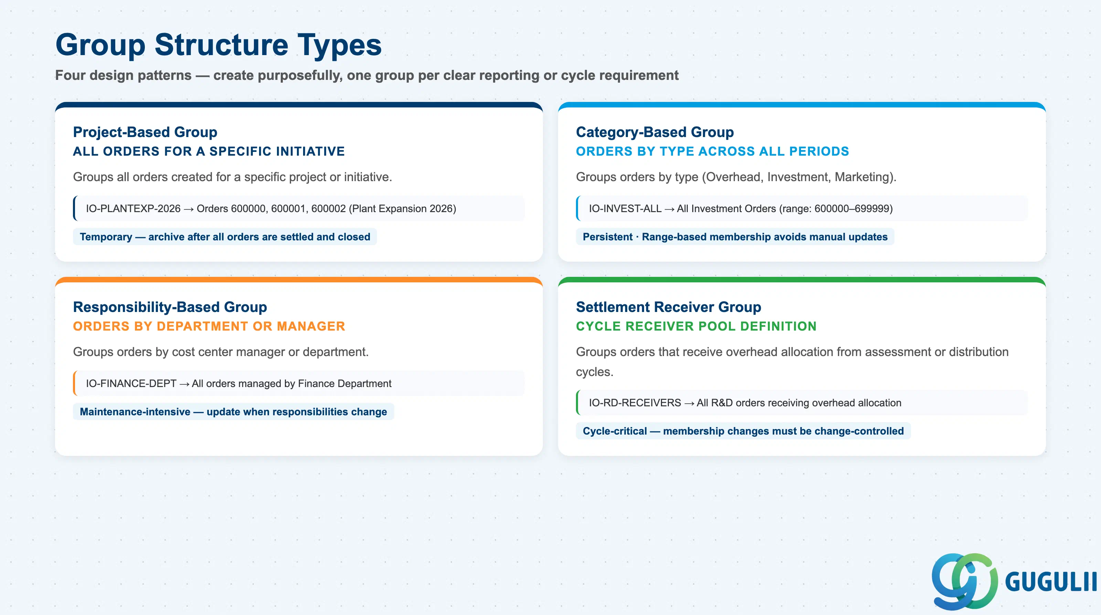Click the Persistent range-based membership tag
1101x615 pixels.
point(735,237)
